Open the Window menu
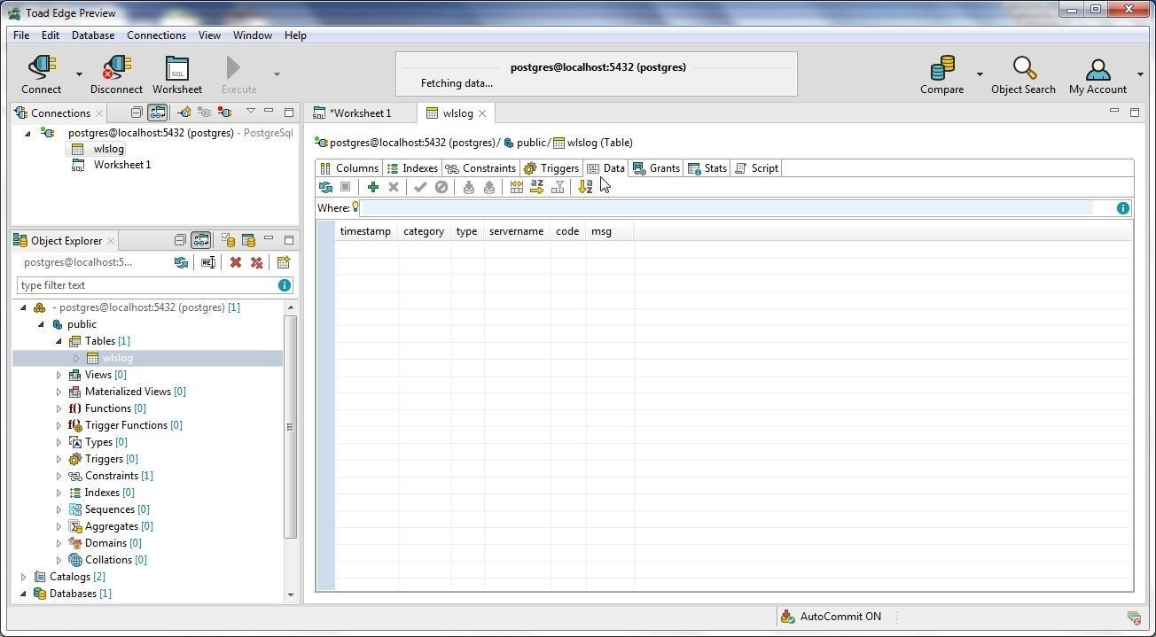Viewport: 1156px width, 637px height. 253,35
